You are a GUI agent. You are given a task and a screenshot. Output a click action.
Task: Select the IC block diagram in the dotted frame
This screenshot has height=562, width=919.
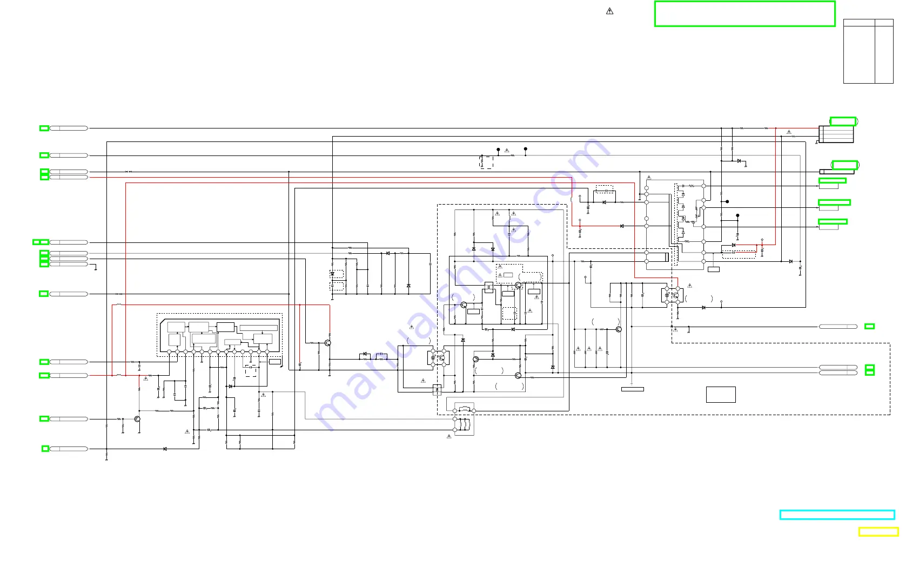(220, 335)
